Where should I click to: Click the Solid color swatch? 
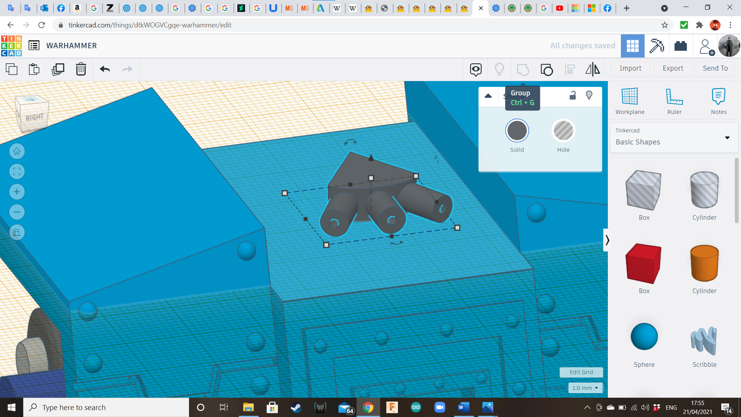coord(517,131)
